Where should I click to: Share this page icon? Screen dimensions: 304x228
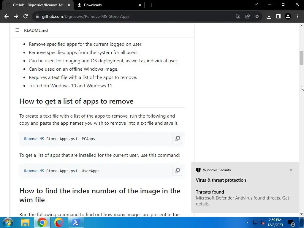point(248,17)
